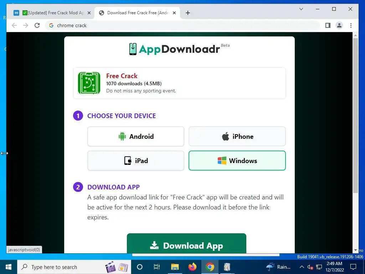Click scrollbar up arrow
The image size is (365, 274).
(355, 35)
